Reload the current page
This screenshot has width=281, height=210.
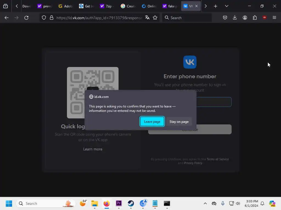(x=26, y=18)
